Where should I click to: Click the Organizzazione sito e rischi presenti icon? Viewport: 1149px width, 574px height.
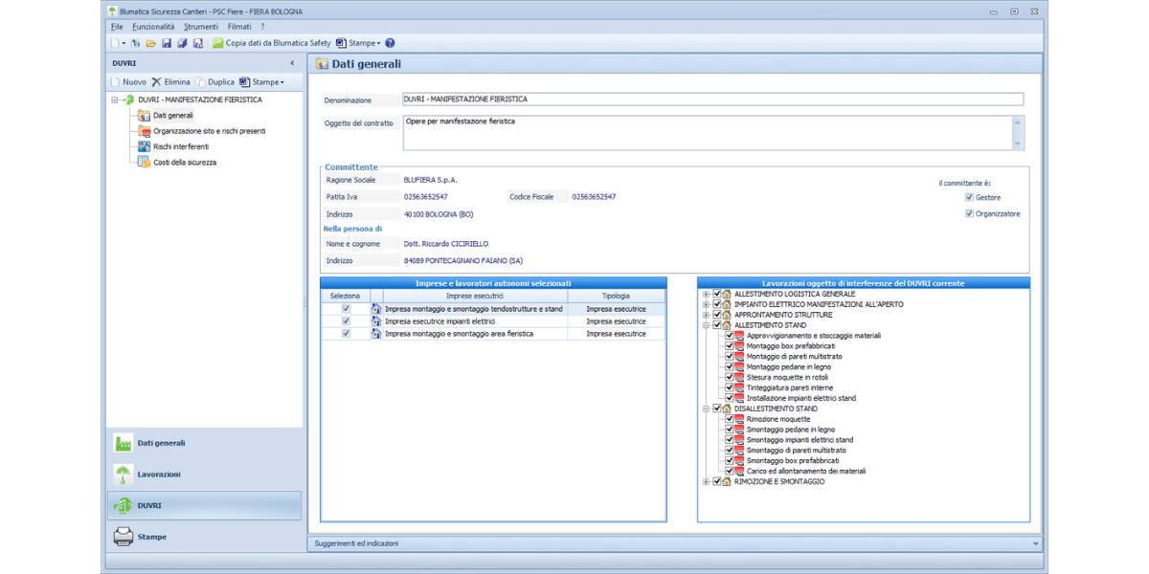pos(144,131)
